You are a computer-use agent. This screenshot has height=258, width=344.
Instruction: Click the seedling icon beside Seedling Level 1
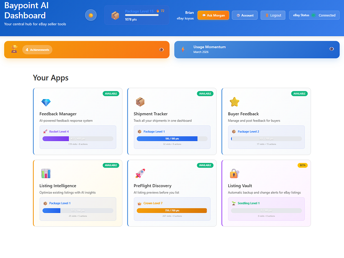(x=234, y=203)
